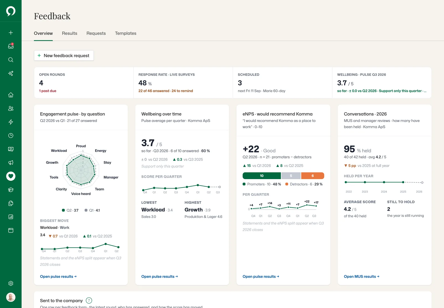Click the 'Produktion & Lager 4.6' text
444x308 pixels.
coord(203,217)
